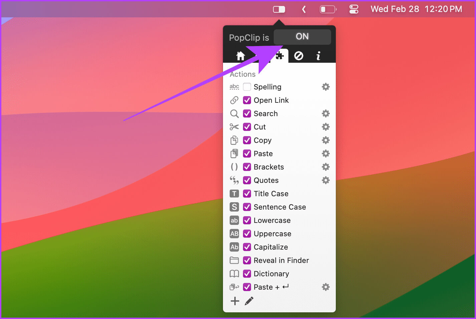Open the Copy action's gear settings
The image size is (476, 319).
(326, 140)
